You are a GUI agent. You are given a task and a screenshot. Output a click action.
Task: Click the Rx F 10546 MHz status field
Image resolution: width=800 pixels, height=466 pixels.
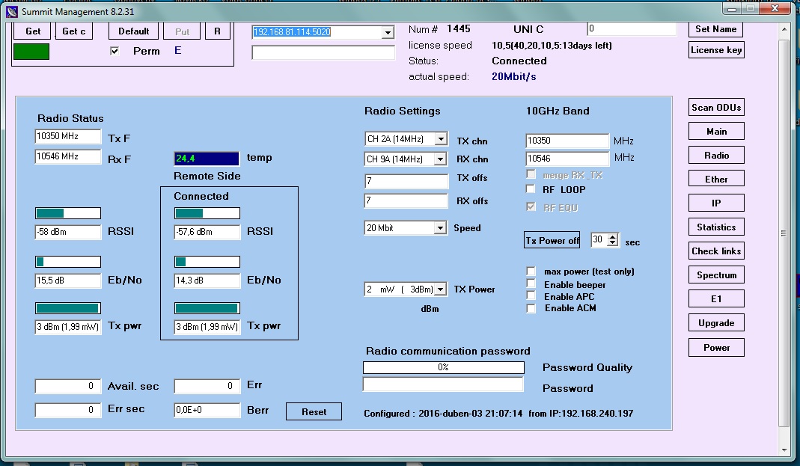pyautogui.click(x=68, y=156)
